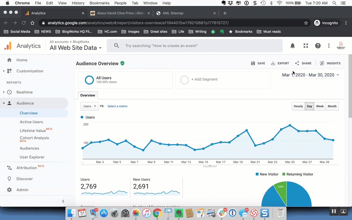Image resolution: width=352 pixels, height=220 pixels.
Task: Open the Google apps grid
Action: coord(306,46)
